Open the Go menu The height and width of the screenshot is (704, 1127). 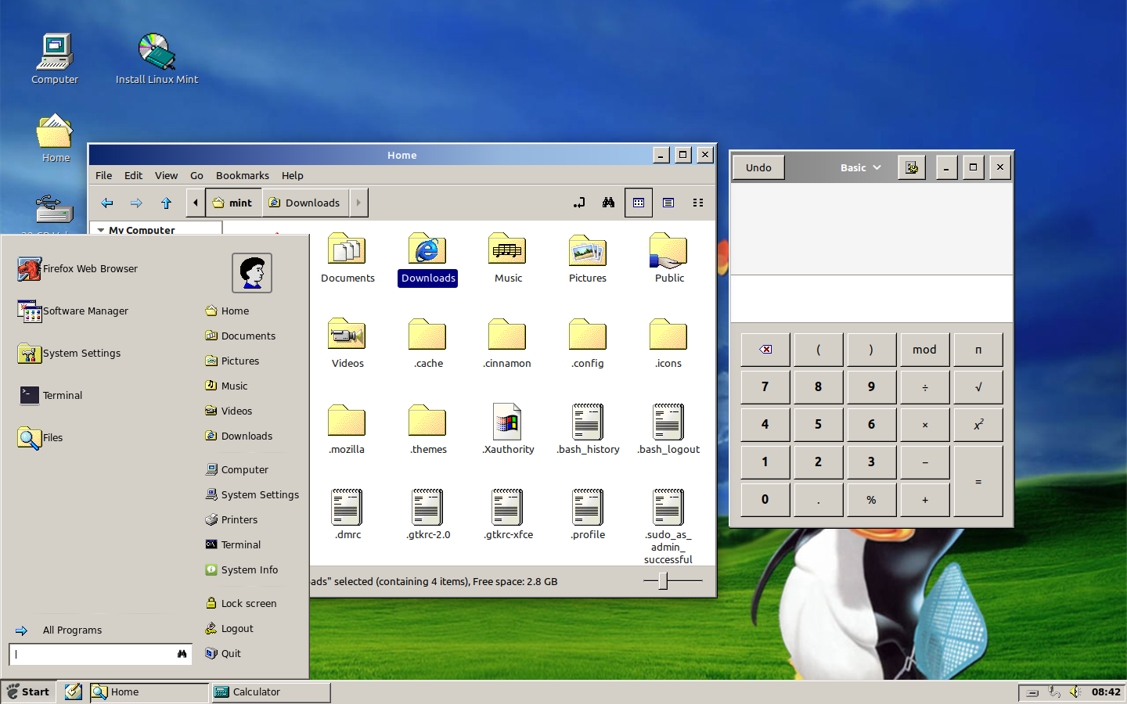pos(196,175)
